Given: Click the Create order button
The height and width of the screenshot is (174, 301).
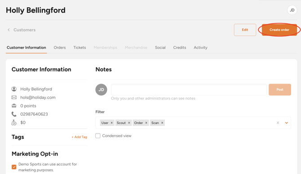Looking at the screenshot, I should click(x=279, y=30).
